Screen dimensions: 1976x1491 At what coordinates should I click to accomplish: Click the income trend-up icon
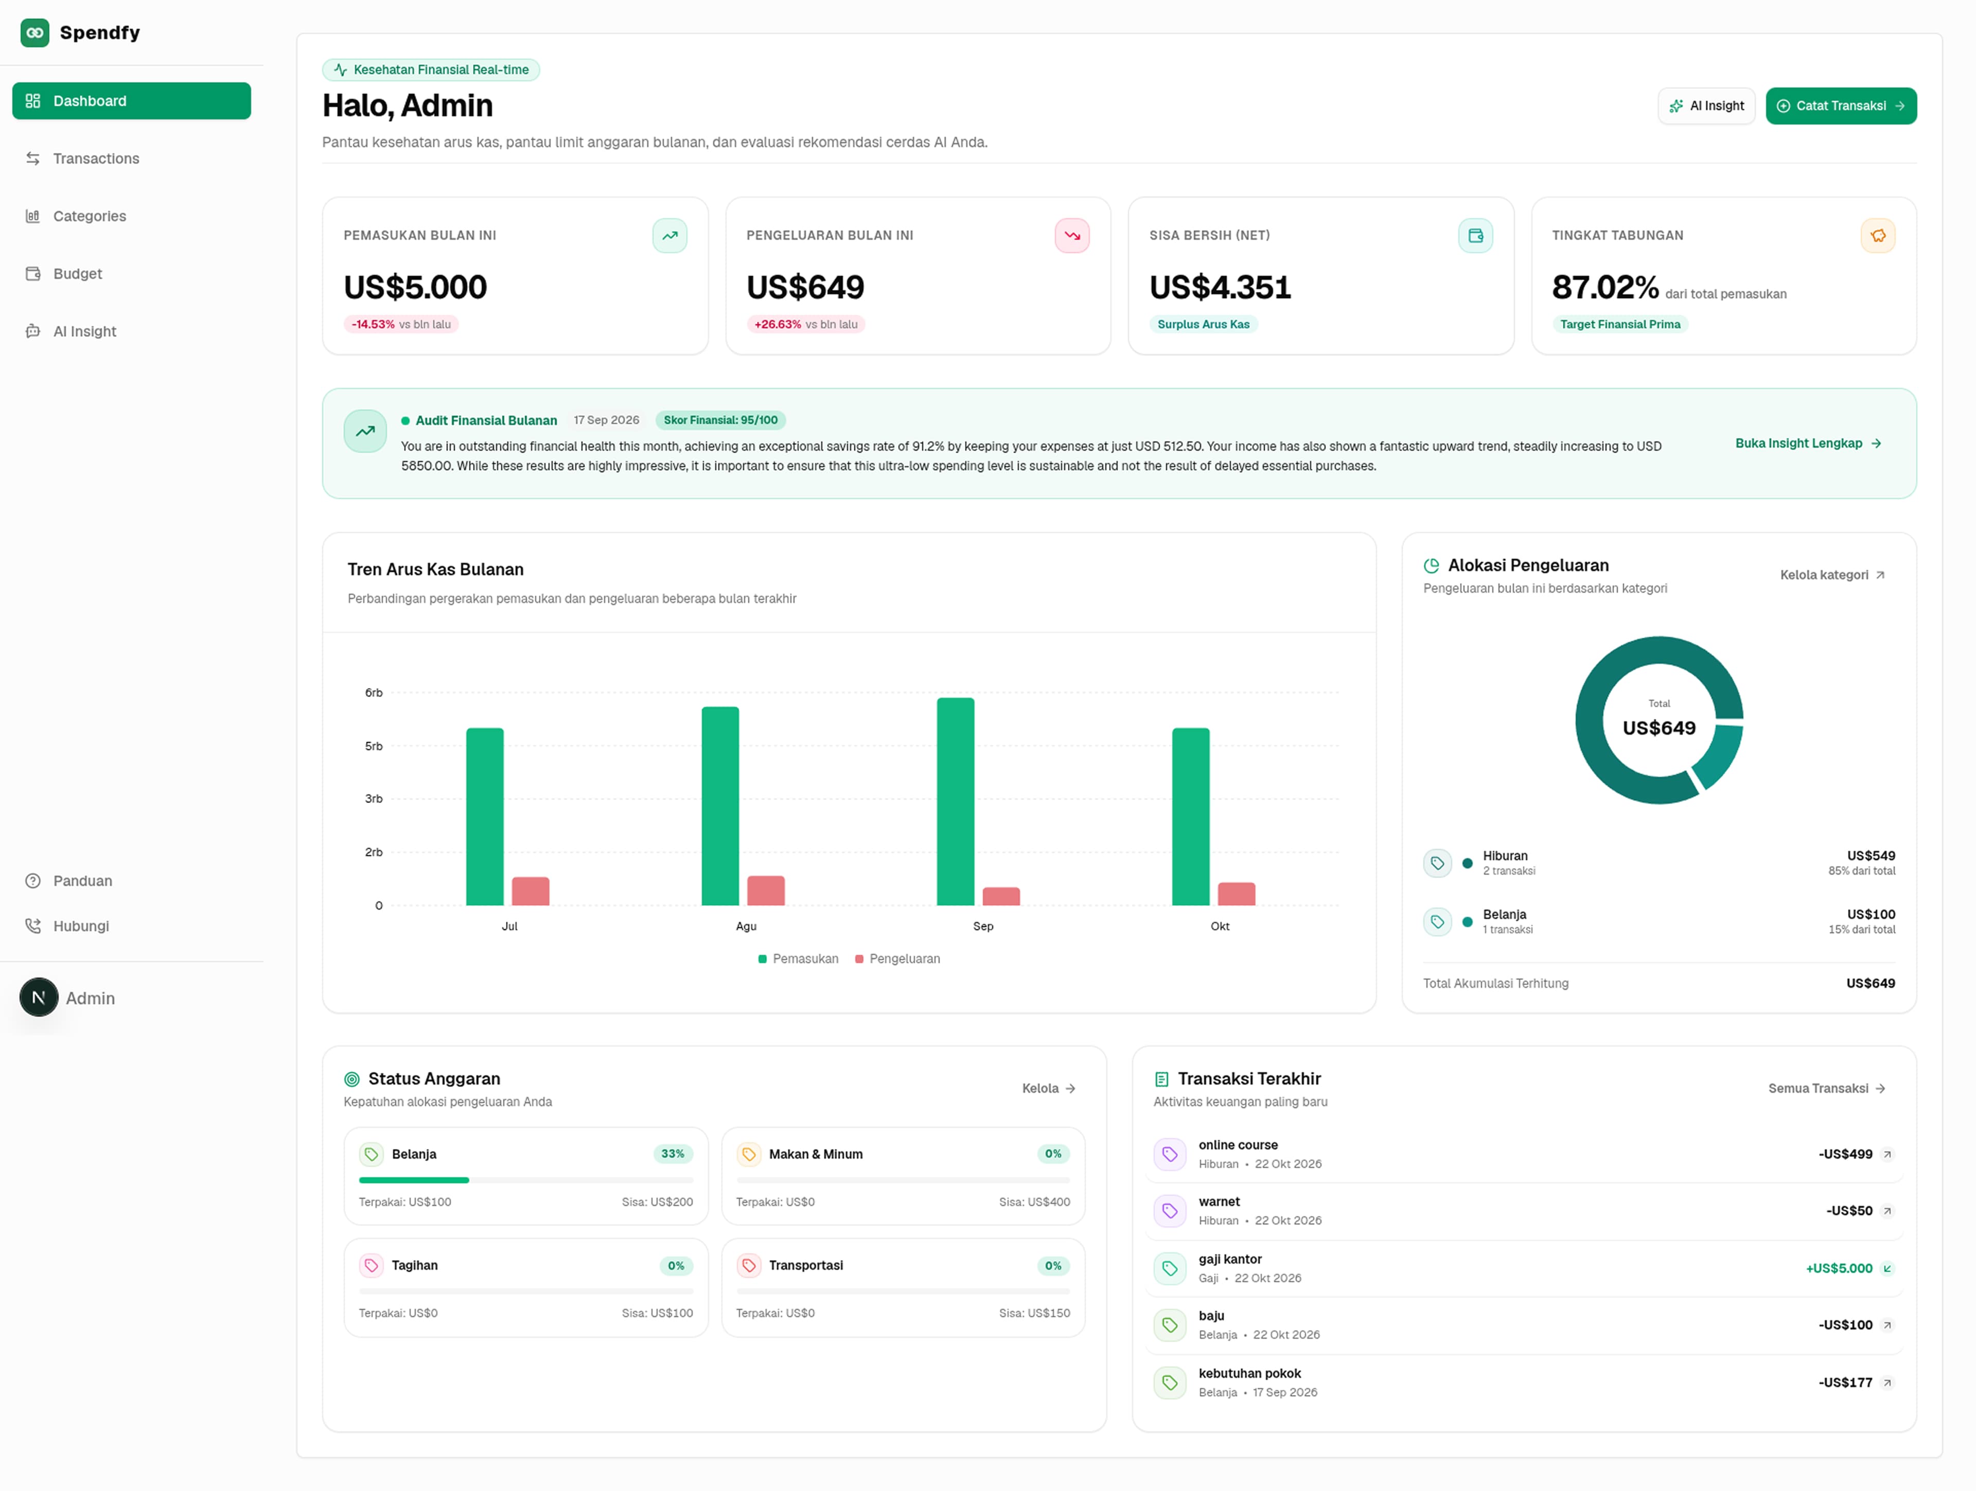coord(669,236)
